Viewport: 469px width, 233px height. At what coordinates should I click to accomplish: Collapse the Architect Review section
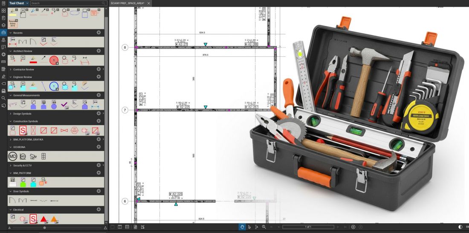pyautogui.click(x=11, y=51)
